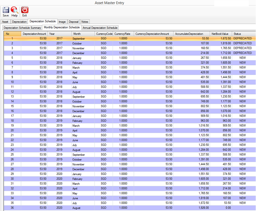
Task: Switch to the Asset tab
Action: coord(5,22)
